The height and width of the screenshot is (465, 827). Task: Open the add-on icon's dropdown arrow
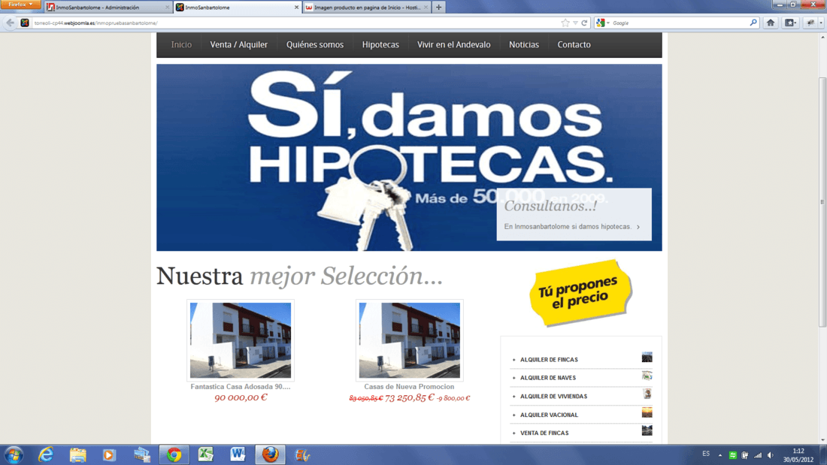(x=821, y=23)
